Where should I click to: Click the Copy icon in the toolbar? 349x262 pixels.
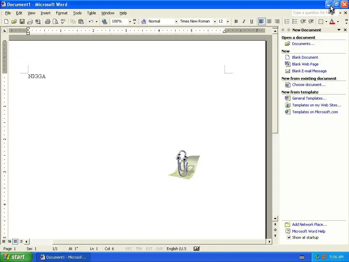click(73, 21)
